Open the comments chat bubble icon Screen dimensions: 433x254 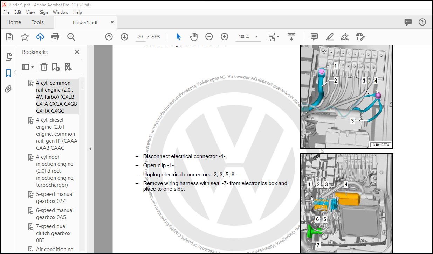pos(408,22)
